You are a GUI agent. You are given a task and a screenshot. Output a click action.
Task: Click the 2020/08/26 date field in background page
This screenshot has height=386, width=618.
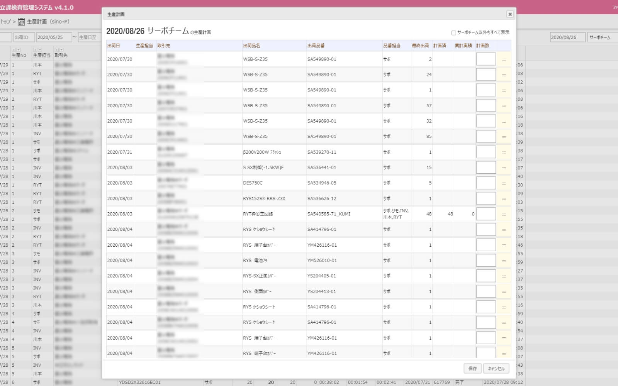pos(567,37)
